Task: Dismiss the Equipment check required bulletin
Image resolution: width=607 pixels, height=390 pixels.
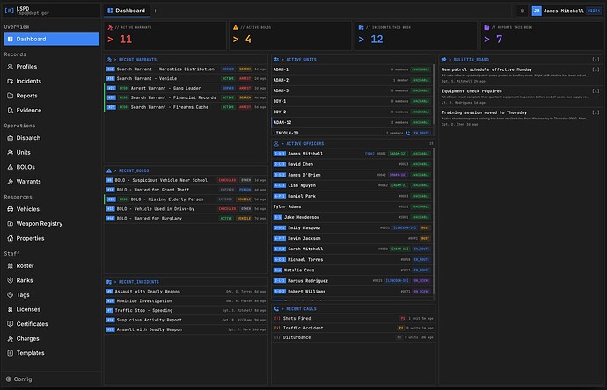Action: pos(596,91)
